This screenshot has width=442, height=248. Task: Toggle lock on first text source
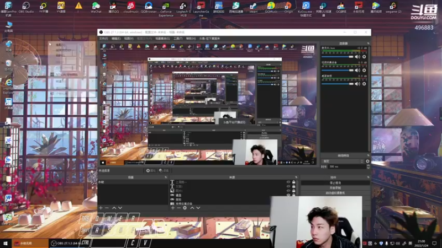294,182
